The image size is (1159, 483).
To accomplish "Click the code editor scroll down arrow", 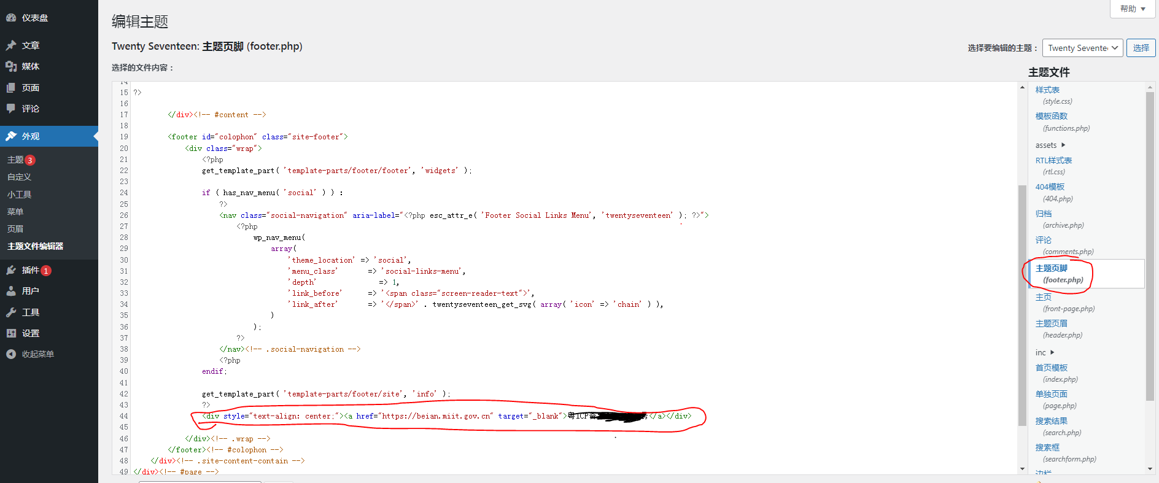I will coord(1022,469).
